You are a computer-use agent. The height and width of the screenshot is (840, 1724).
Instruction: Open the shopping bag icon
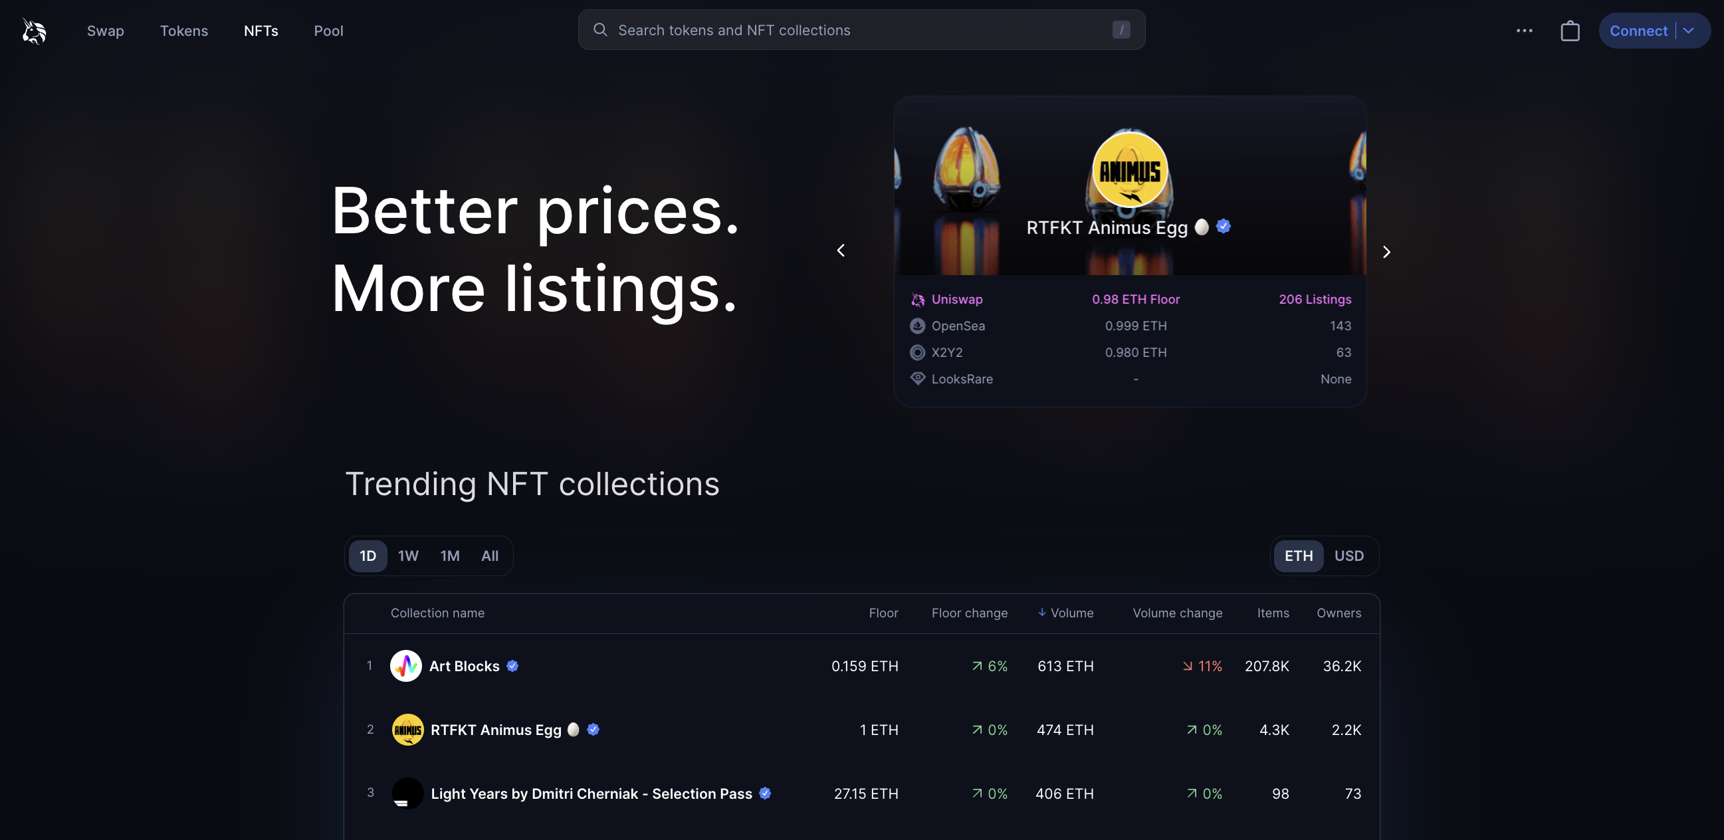1569,31
